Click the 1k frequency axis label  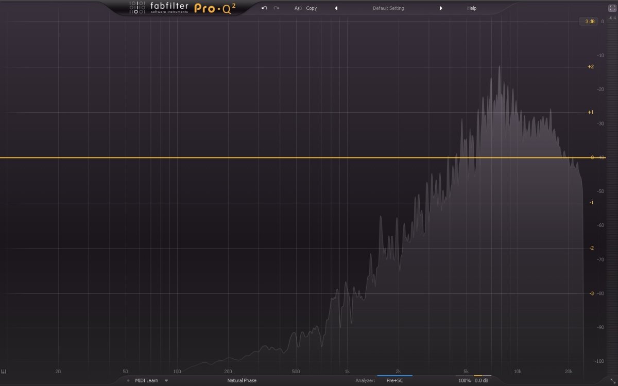(x=347, y=372)
